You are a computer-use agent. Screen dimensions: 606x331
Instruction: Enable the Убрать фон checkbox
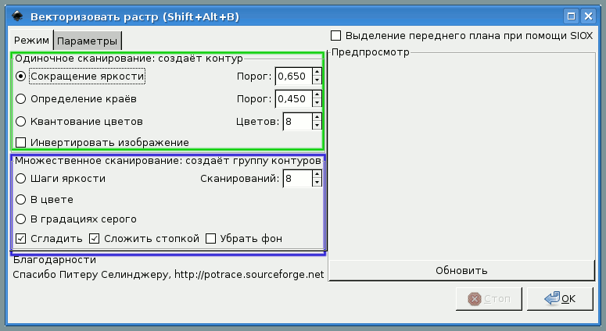coord(210,238)
